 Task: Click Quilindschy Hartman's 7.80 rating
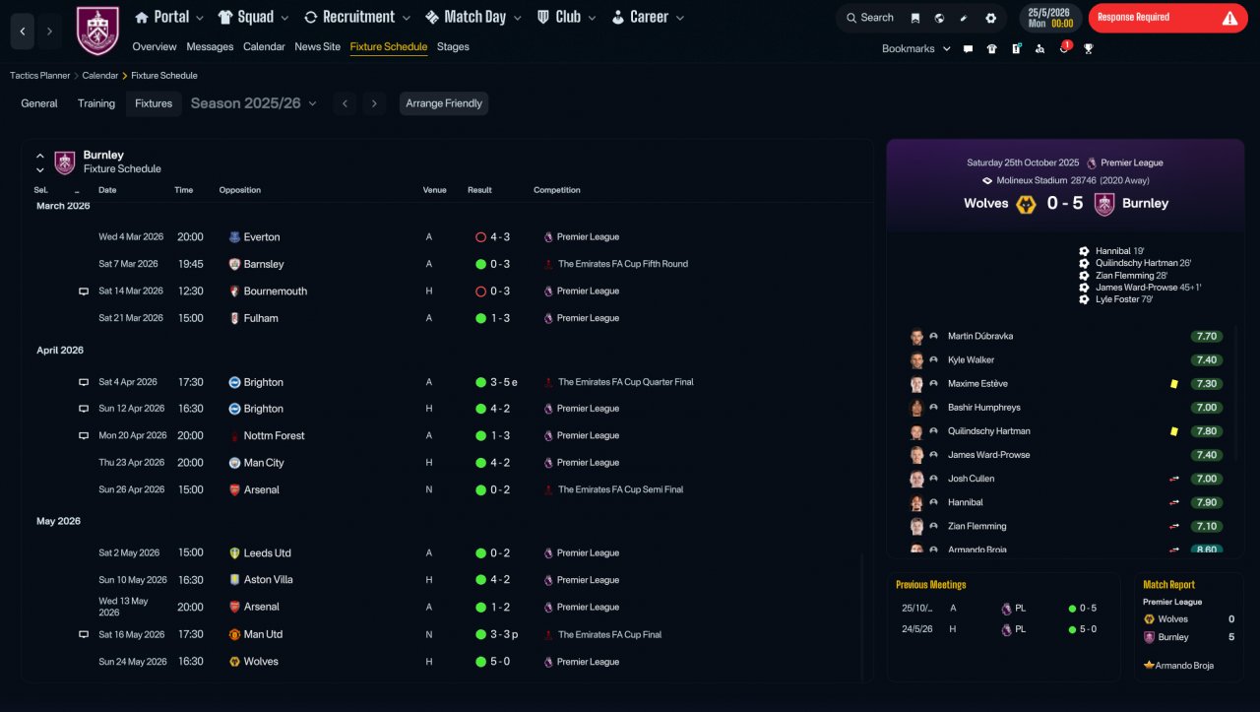pyautogui.click(x=1207, y=431)
